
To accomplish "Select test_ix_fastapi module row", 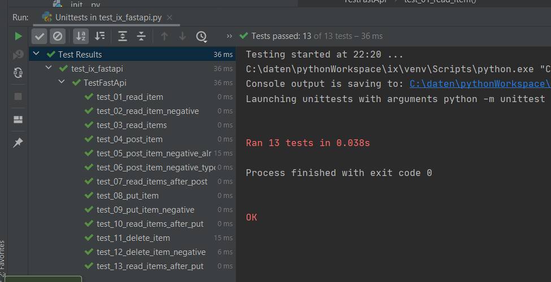I will [132, 68].
